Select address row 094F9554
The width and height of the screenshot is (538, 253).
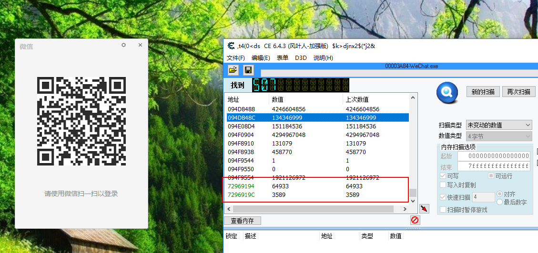point(318,178)
